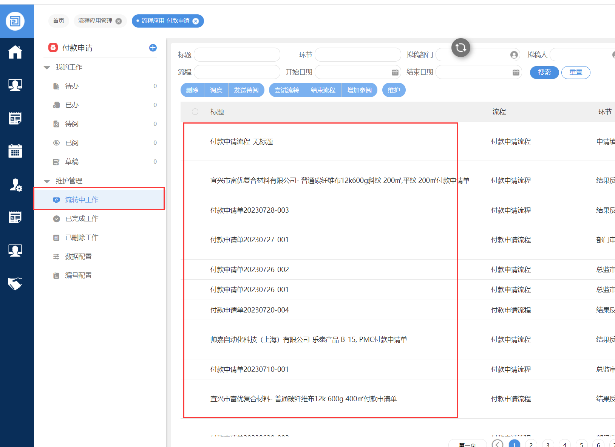The height and width of the screenshot is (447, 615).
Task: Open the user settings gear icon
Action: pos(15,184)
